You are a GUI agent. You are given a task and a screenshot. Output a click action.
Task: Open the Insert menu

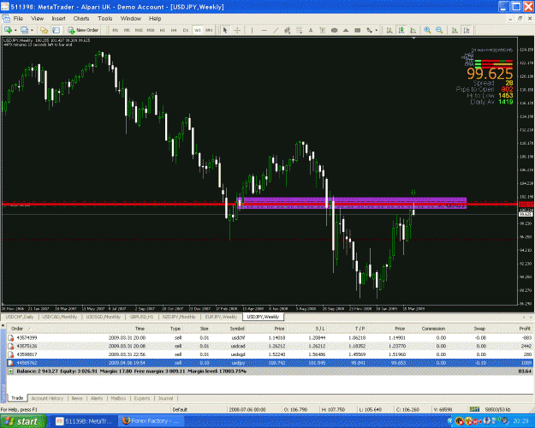(58, 19)
